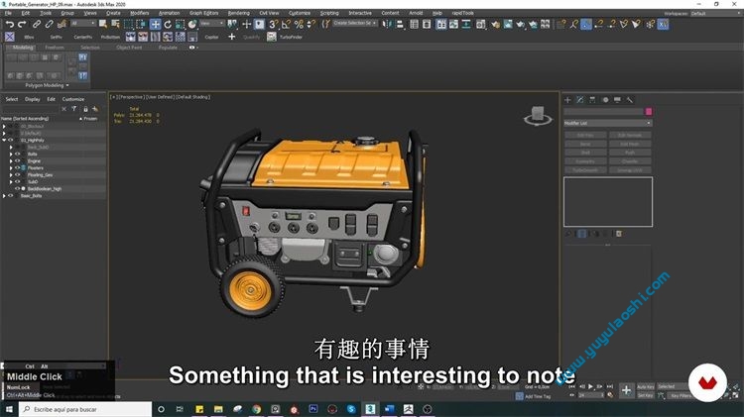
Task: Click the taskbar search box
Action: coord(85,409)
